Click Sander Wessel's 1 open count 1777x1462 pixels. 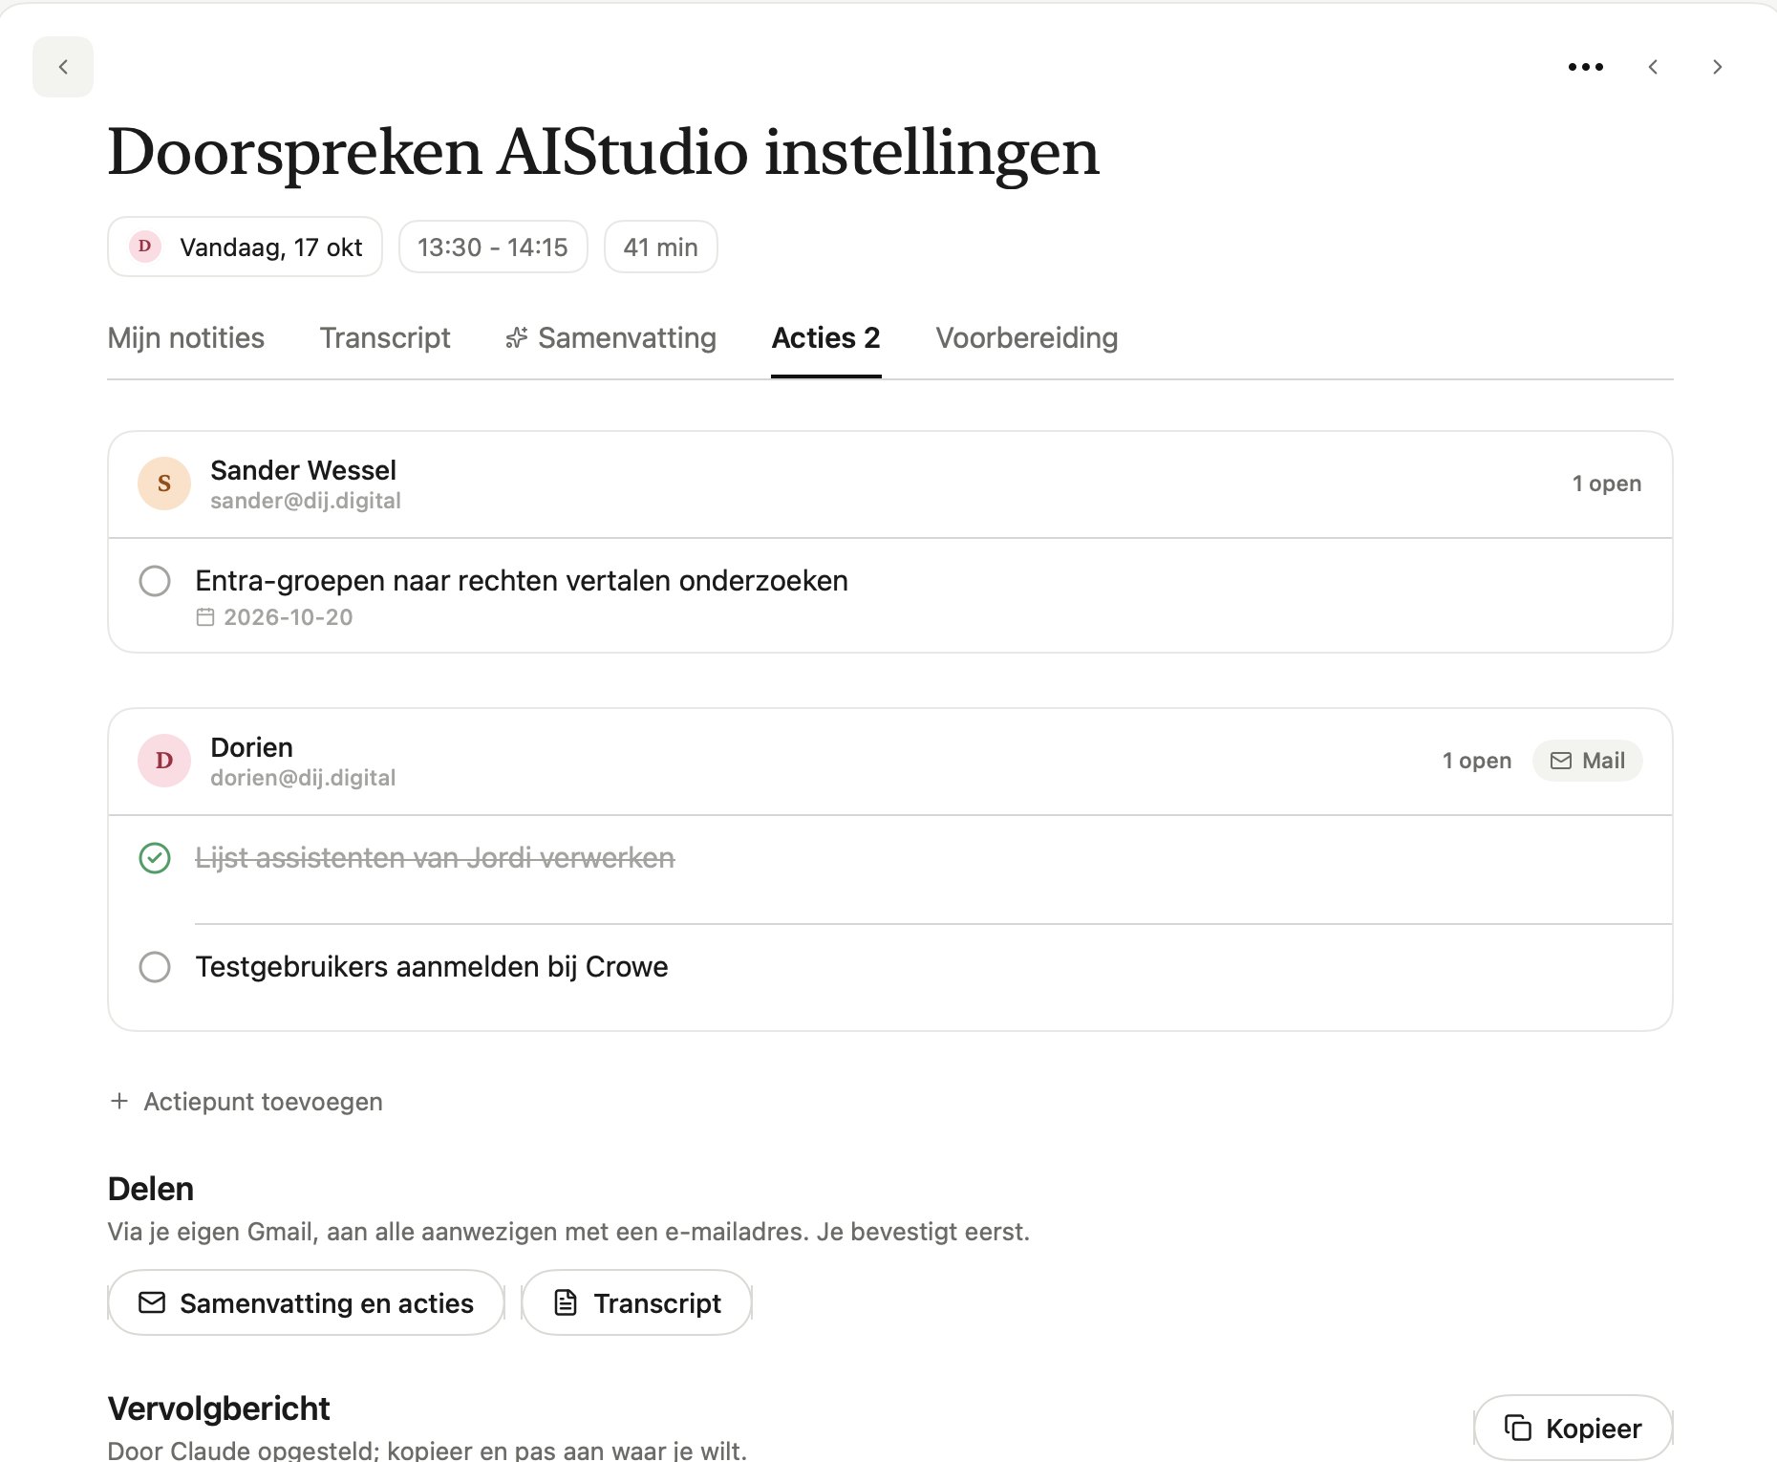point(1607,484)
